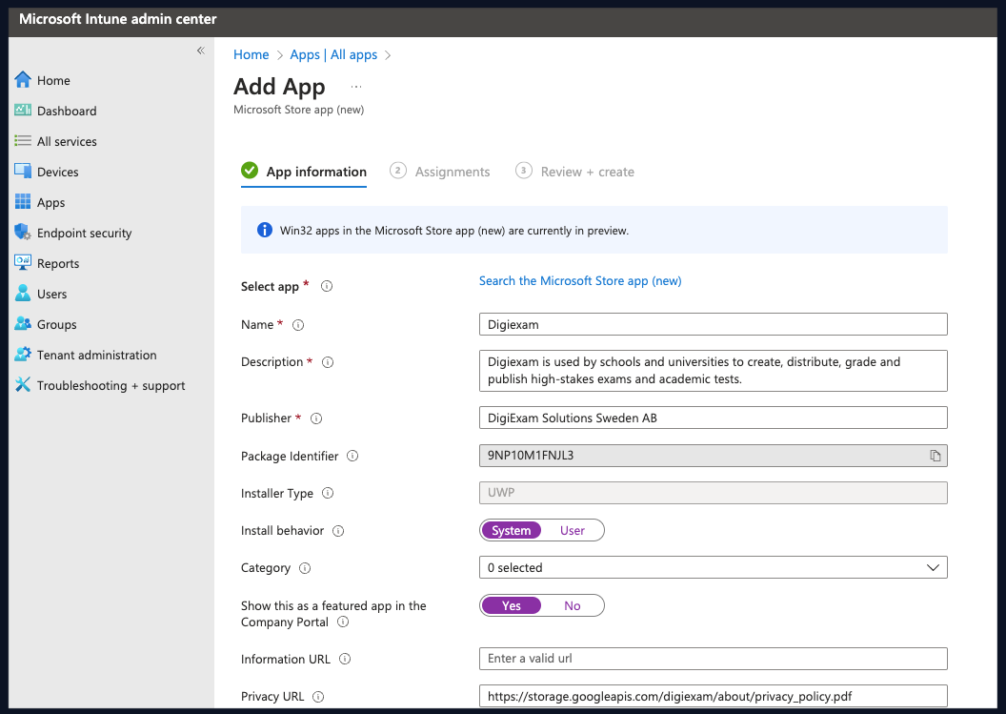1006x714 pixels.
Task: Click info icon next to Name
Action: coord(297,325)
